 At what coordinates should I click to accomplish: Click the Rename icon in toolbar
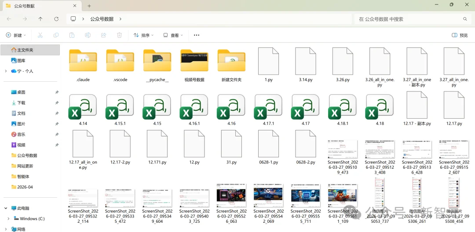coord(88,35)
